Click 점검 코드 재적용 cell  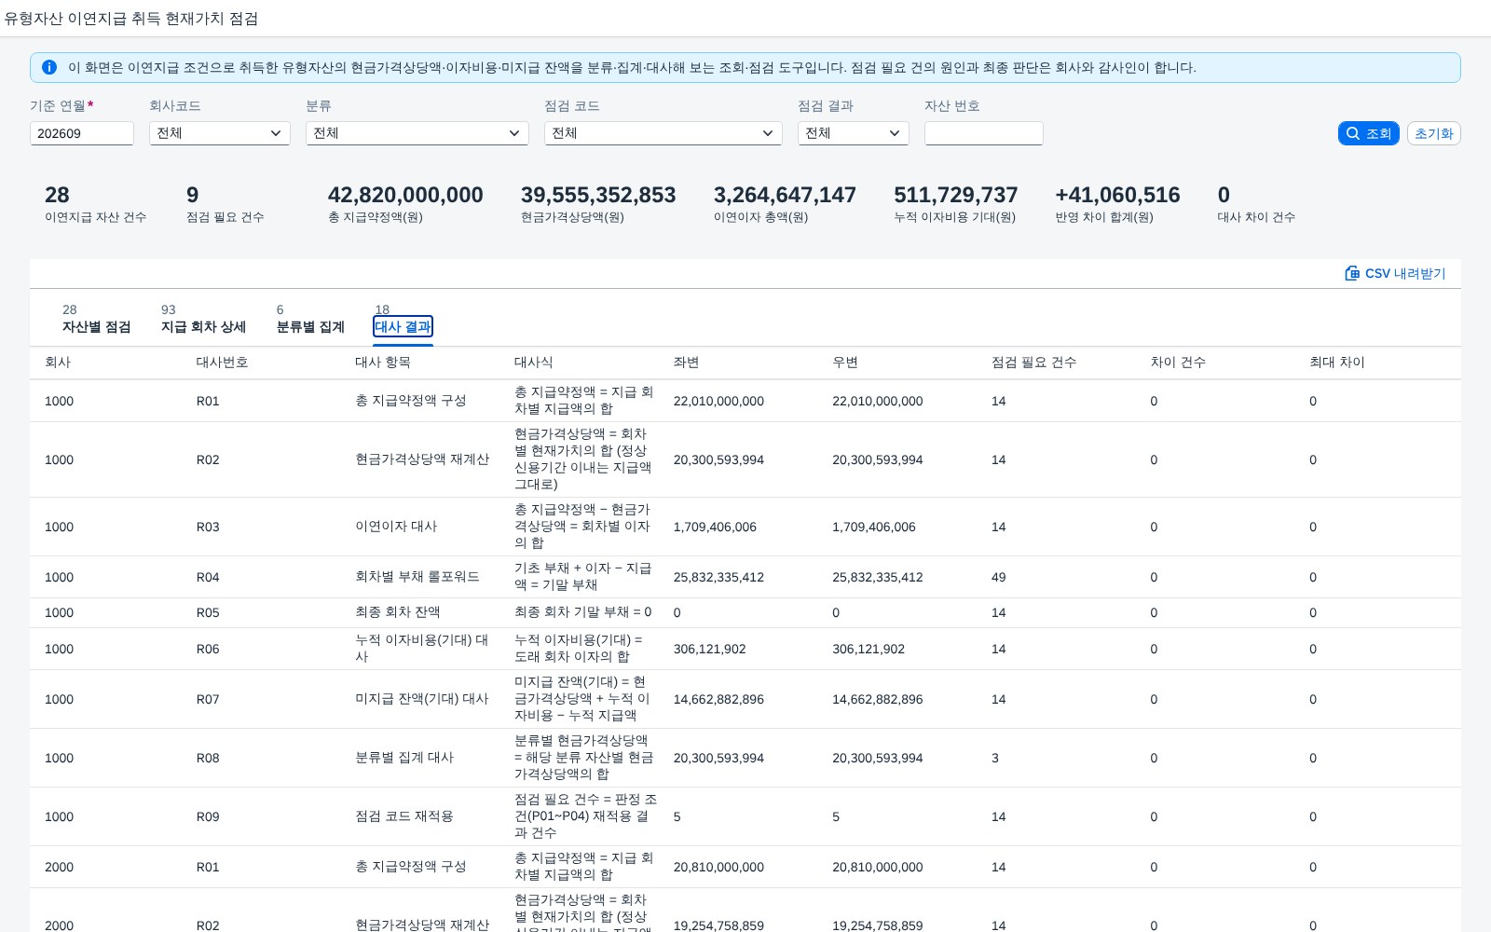[x=404, y=816]
